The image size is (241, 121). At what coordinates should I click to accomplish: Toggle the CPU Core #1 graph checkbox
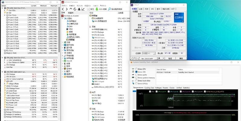tap(156, 91)
